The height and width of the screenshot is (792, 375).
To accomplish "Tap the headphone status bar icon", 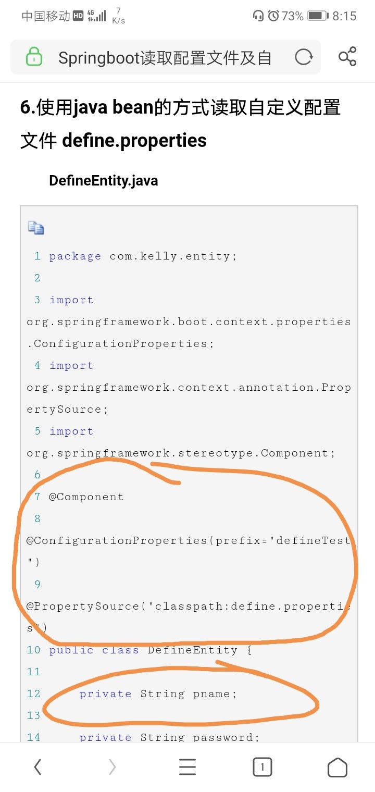I will (258, 16).
